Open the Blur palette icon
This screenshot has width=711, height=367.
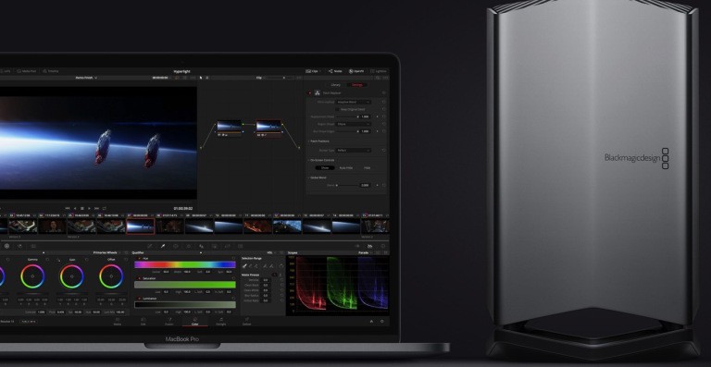202,246
